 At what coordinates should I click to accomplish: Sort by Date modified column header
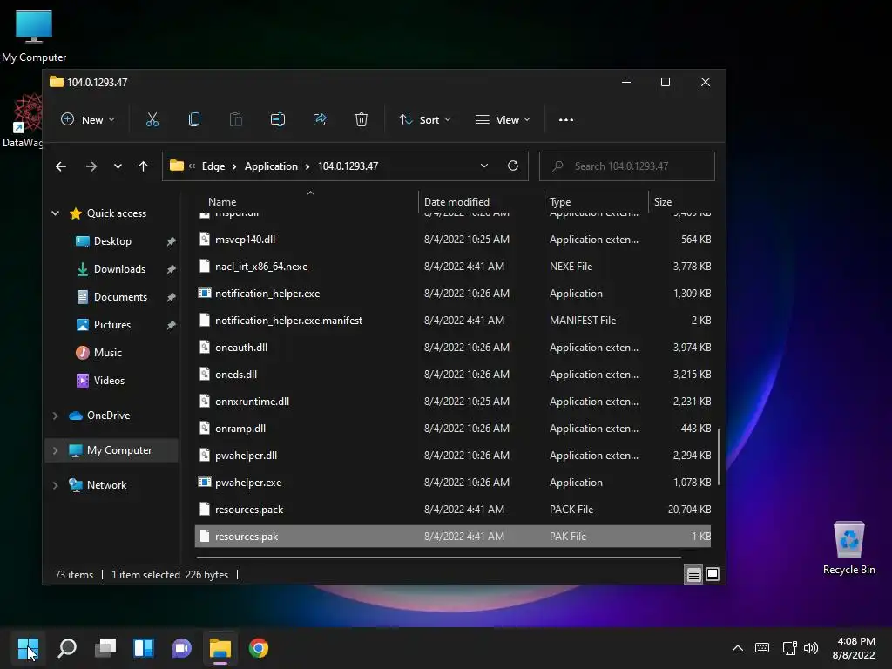point(481,201)
